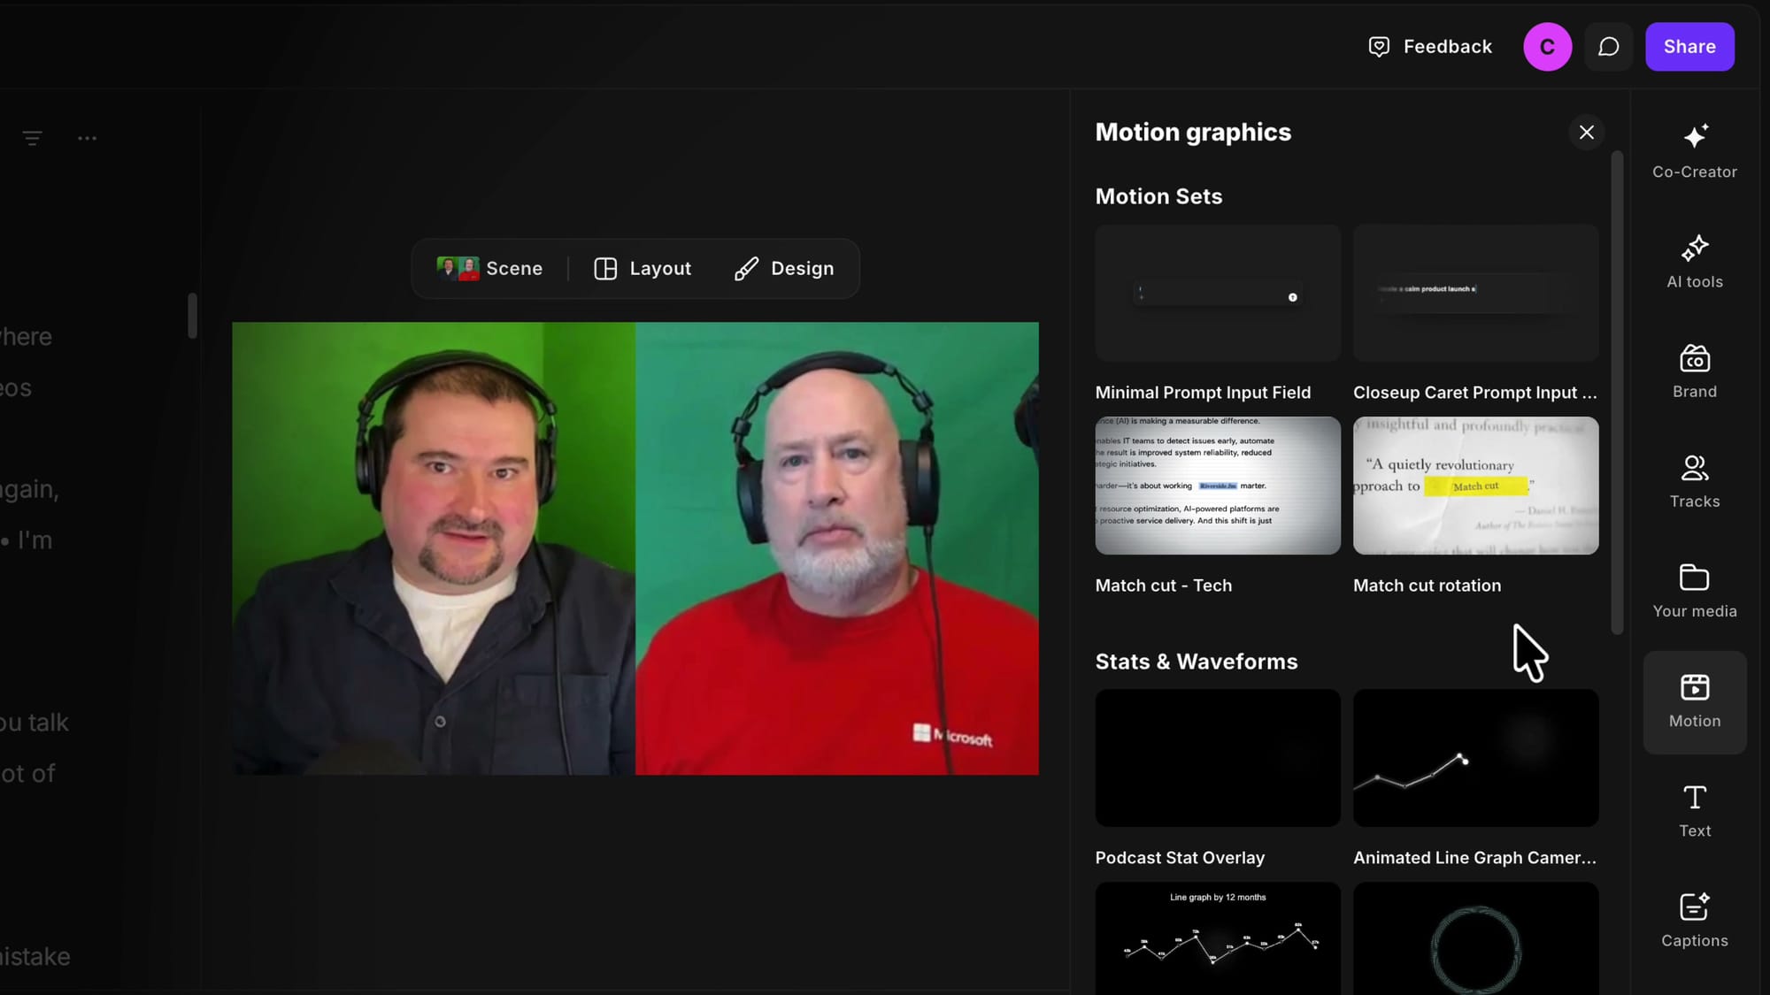Open the Your media folder panel

coord(1694,591)
